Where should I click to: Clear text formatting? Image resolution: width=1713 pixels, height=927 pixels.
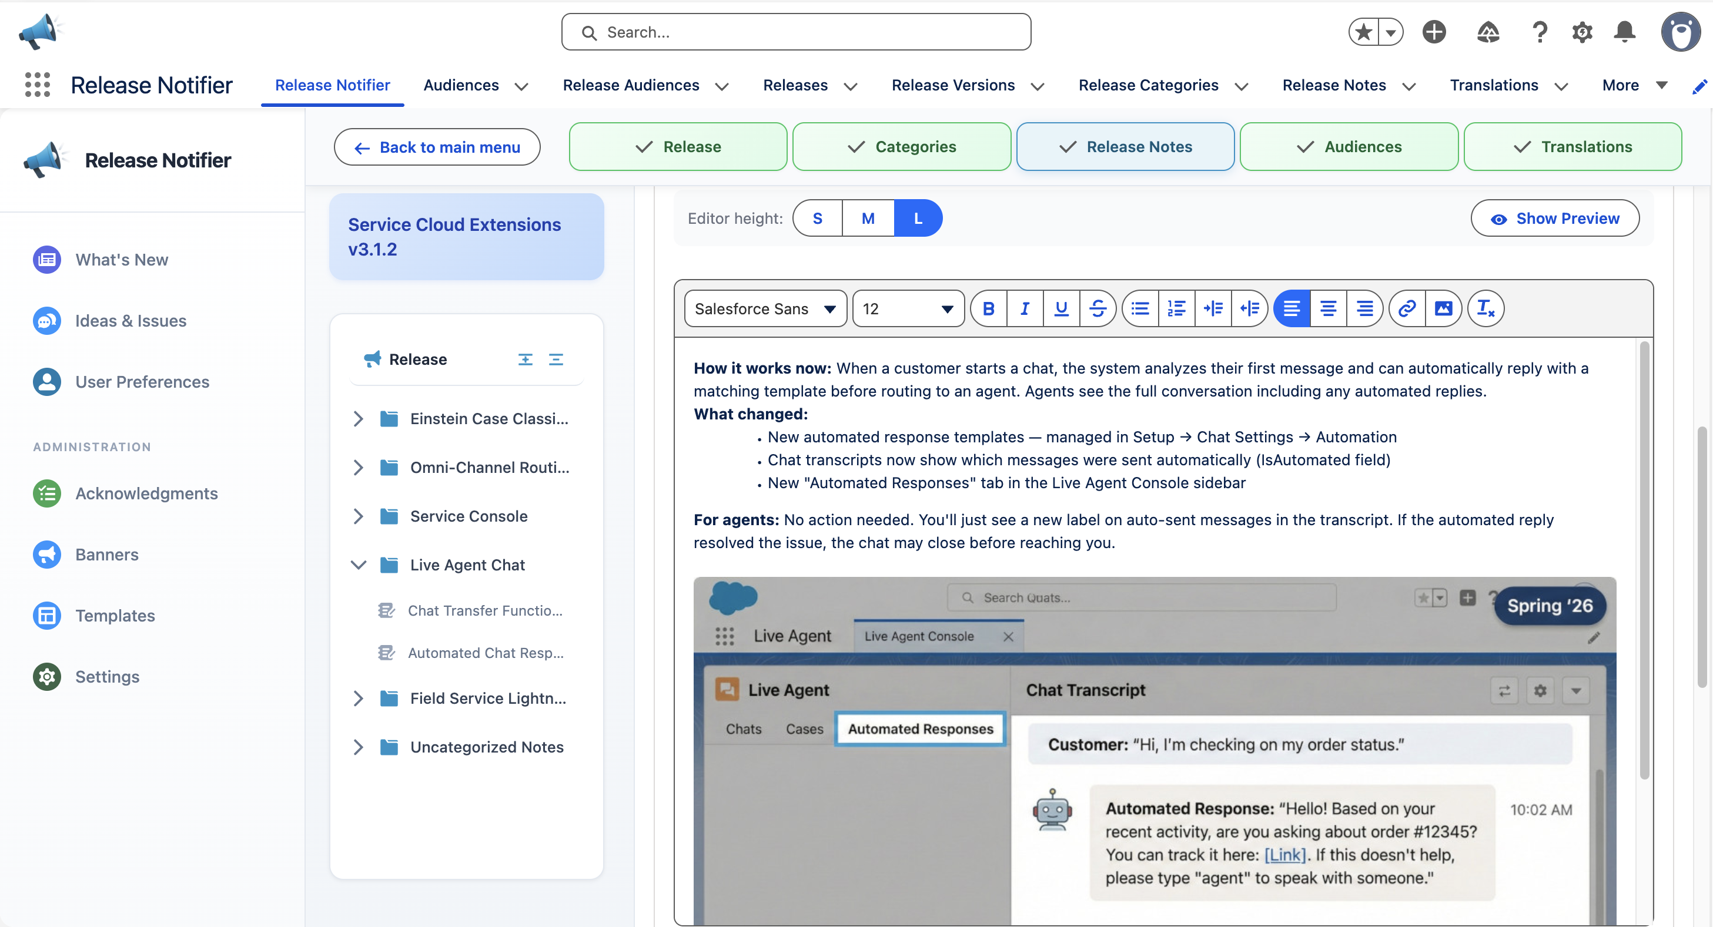tap(1486, 308)
